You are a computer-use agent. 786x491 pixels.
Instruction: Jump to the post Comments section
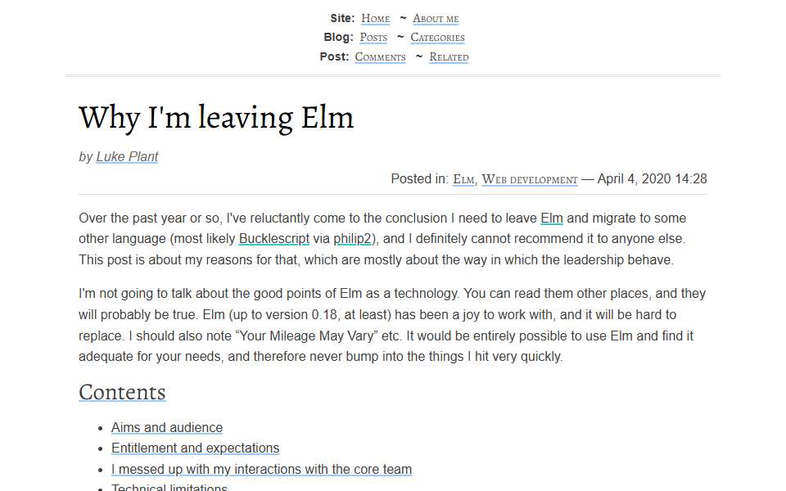coord(380,57)
